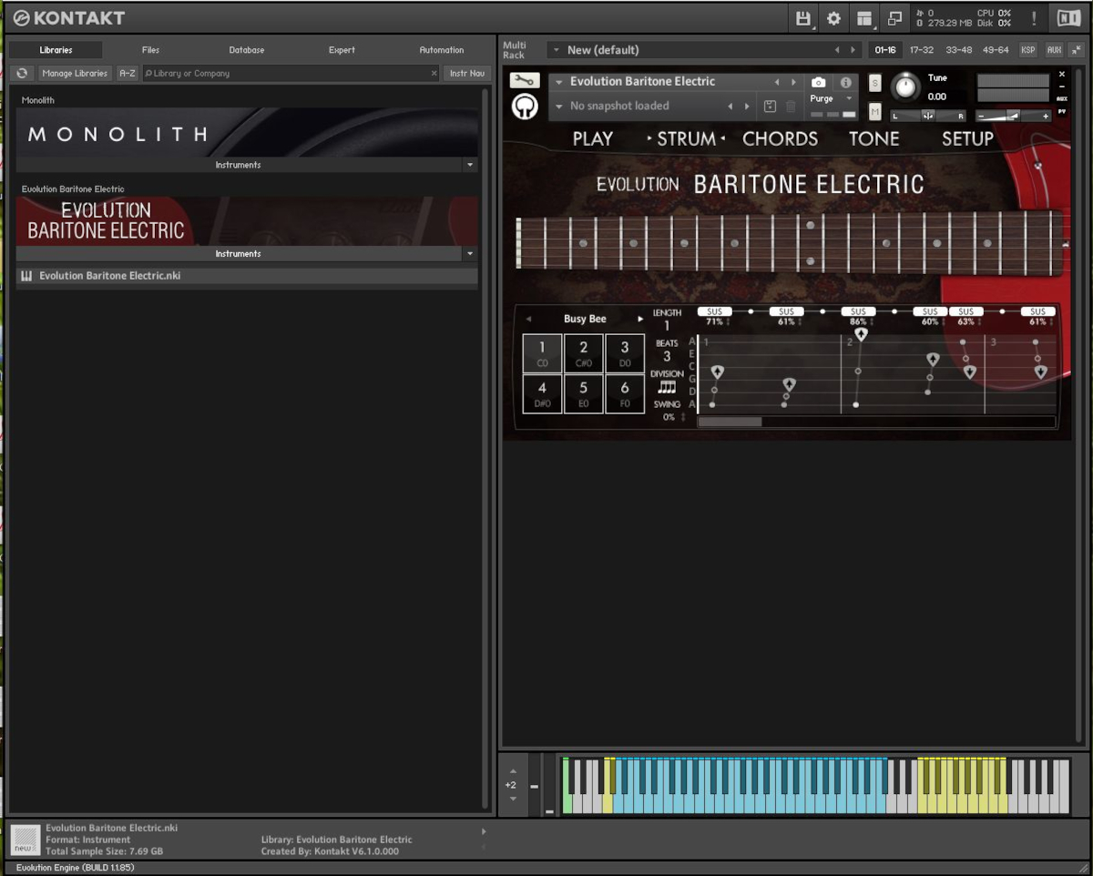Click the exclamation panic button
This screenshot has width=1093, height=876.
[1035, 18]
